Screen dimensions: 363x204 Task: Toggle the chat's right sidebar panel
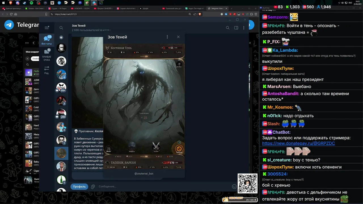coord(236,28)
